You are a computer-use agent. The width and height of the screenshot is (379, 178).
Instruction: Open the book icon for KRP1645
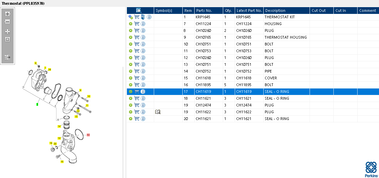(143, 17)
